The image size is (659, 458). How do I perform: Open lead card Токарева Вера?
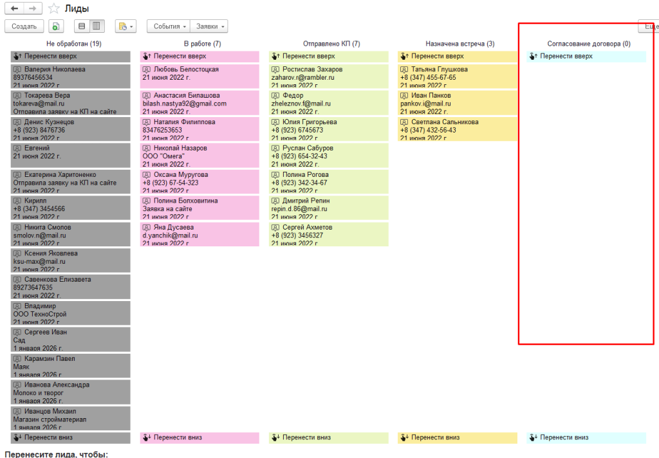(71, 103)
